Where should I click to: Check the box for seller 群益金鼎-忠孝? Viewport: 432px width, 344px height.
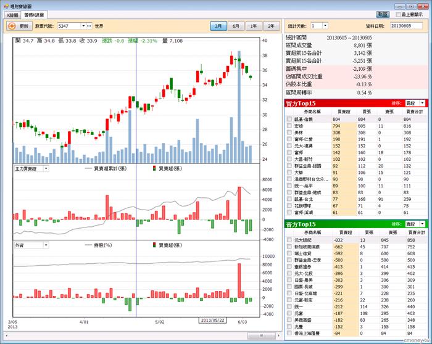[x=289, y=260]
